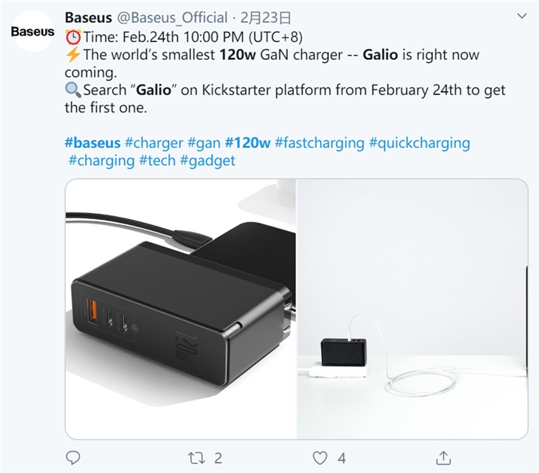The height and width of the screenshot is (473, 539).
Task: Open the Baseus profile avatar
Action: (33, 33)
